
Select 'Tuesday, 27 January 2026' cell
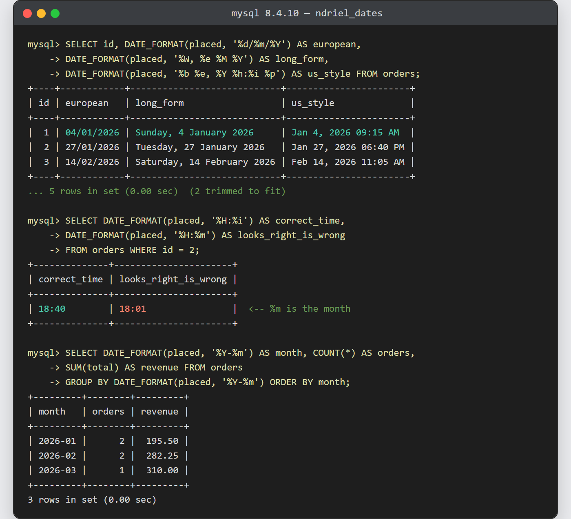pos(200,147)
